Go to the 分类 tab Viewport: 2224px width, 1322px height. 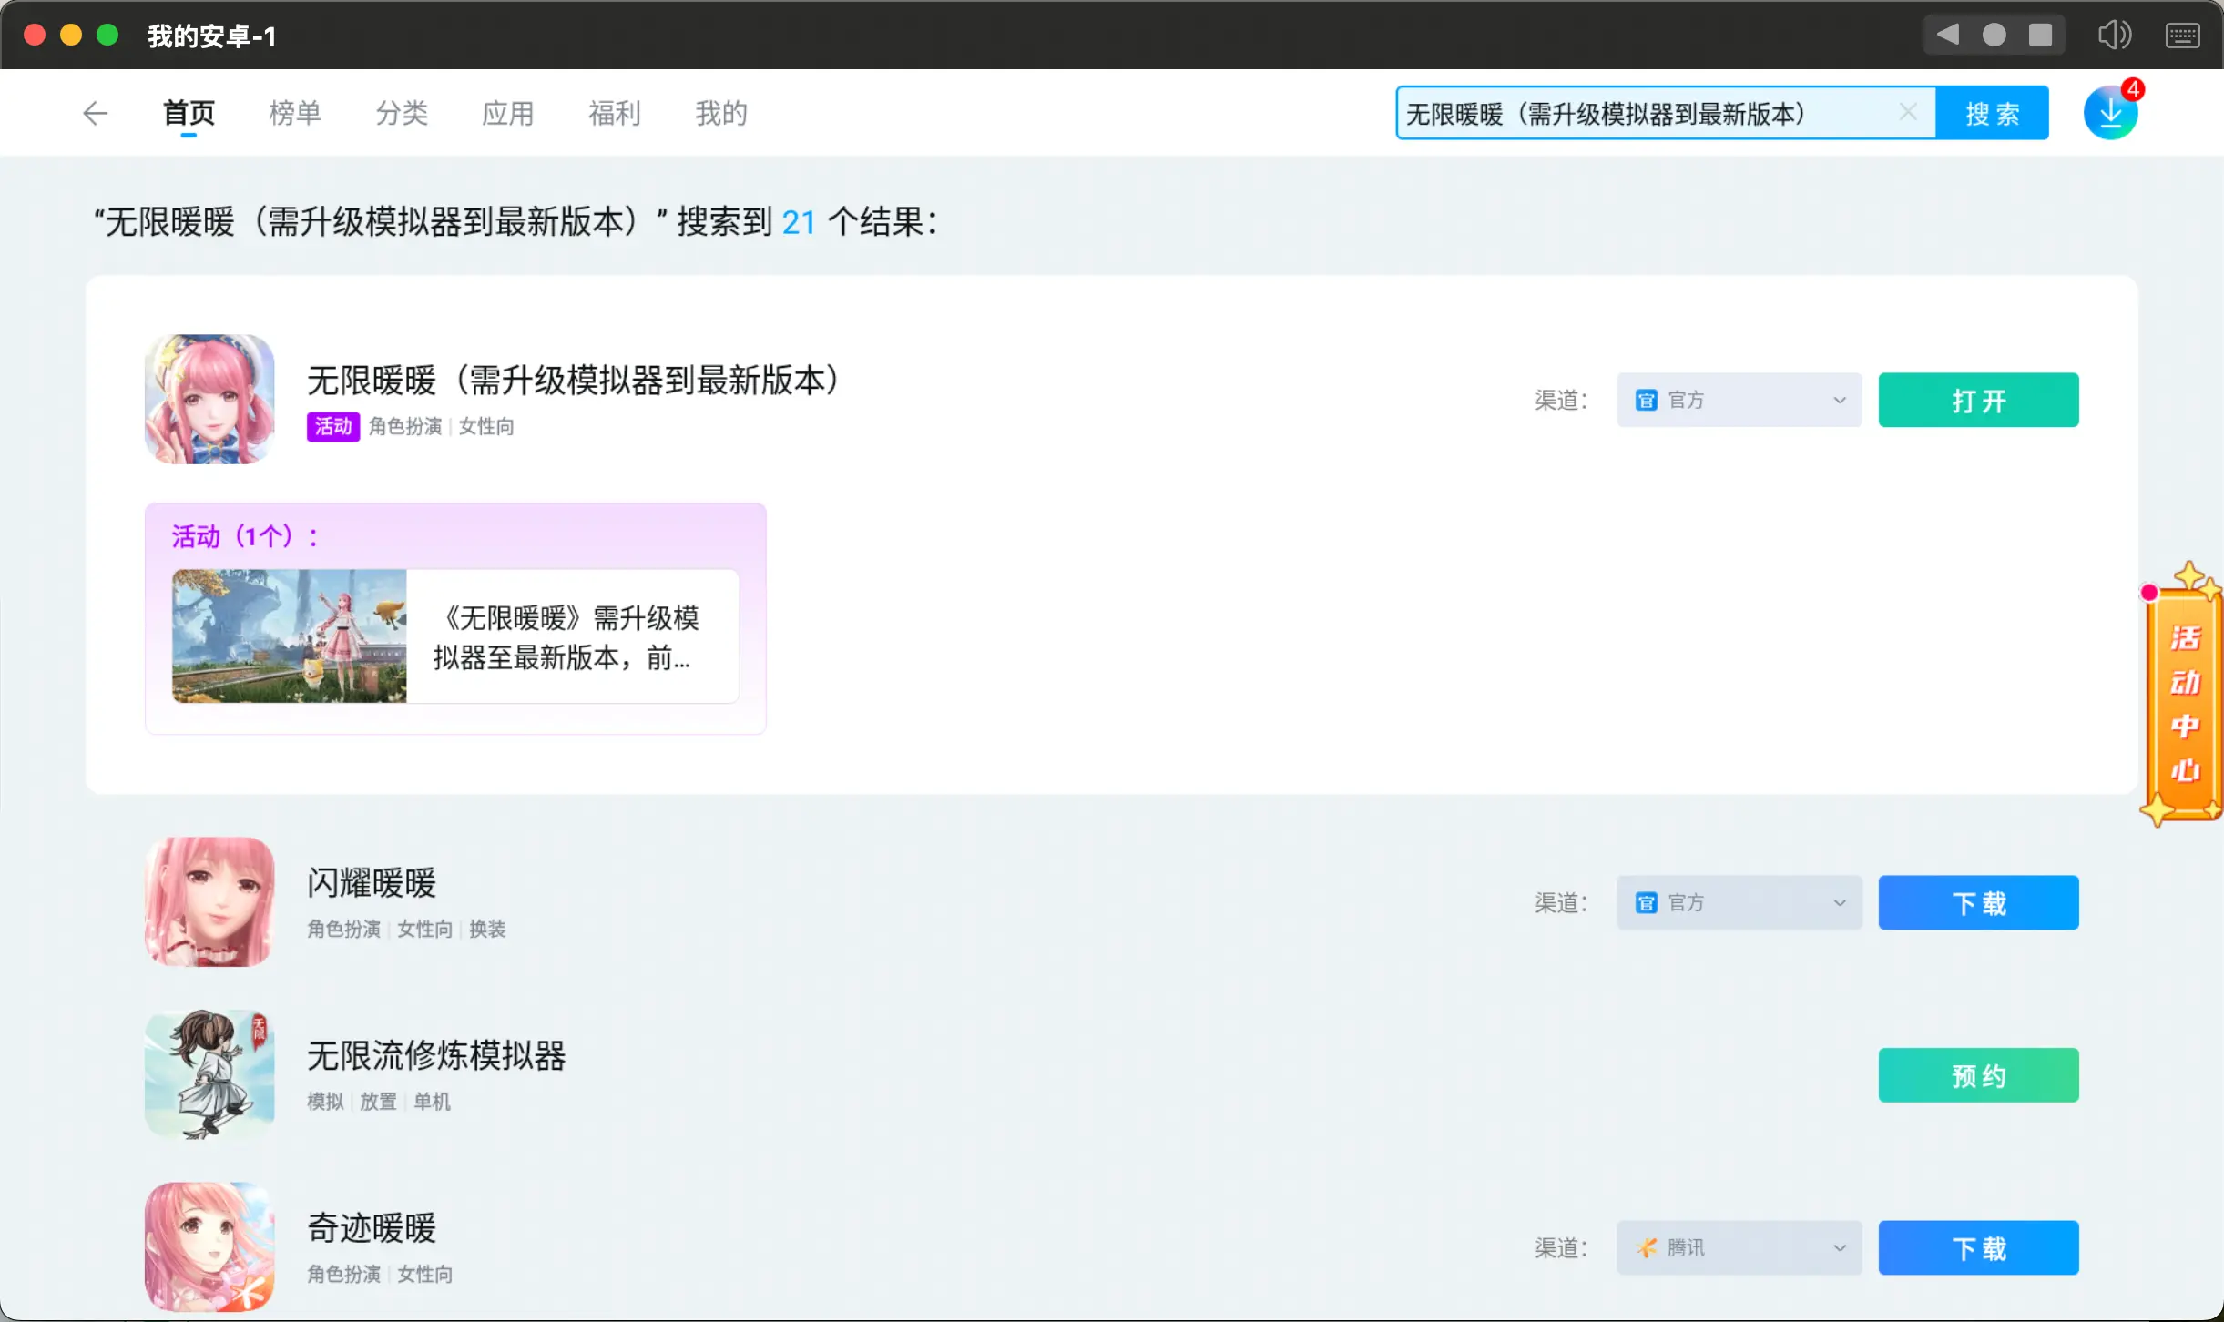[x=402, y=113]
